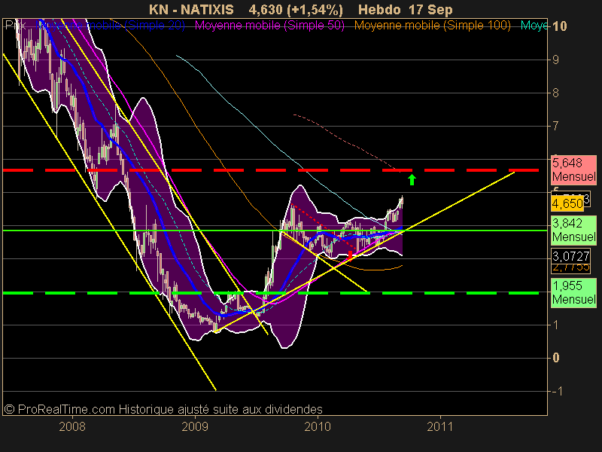The width and height of the screenshot is (602, 452).
Task: Click the red '5,648 Mensuel' price label
Action: (573, 170)
